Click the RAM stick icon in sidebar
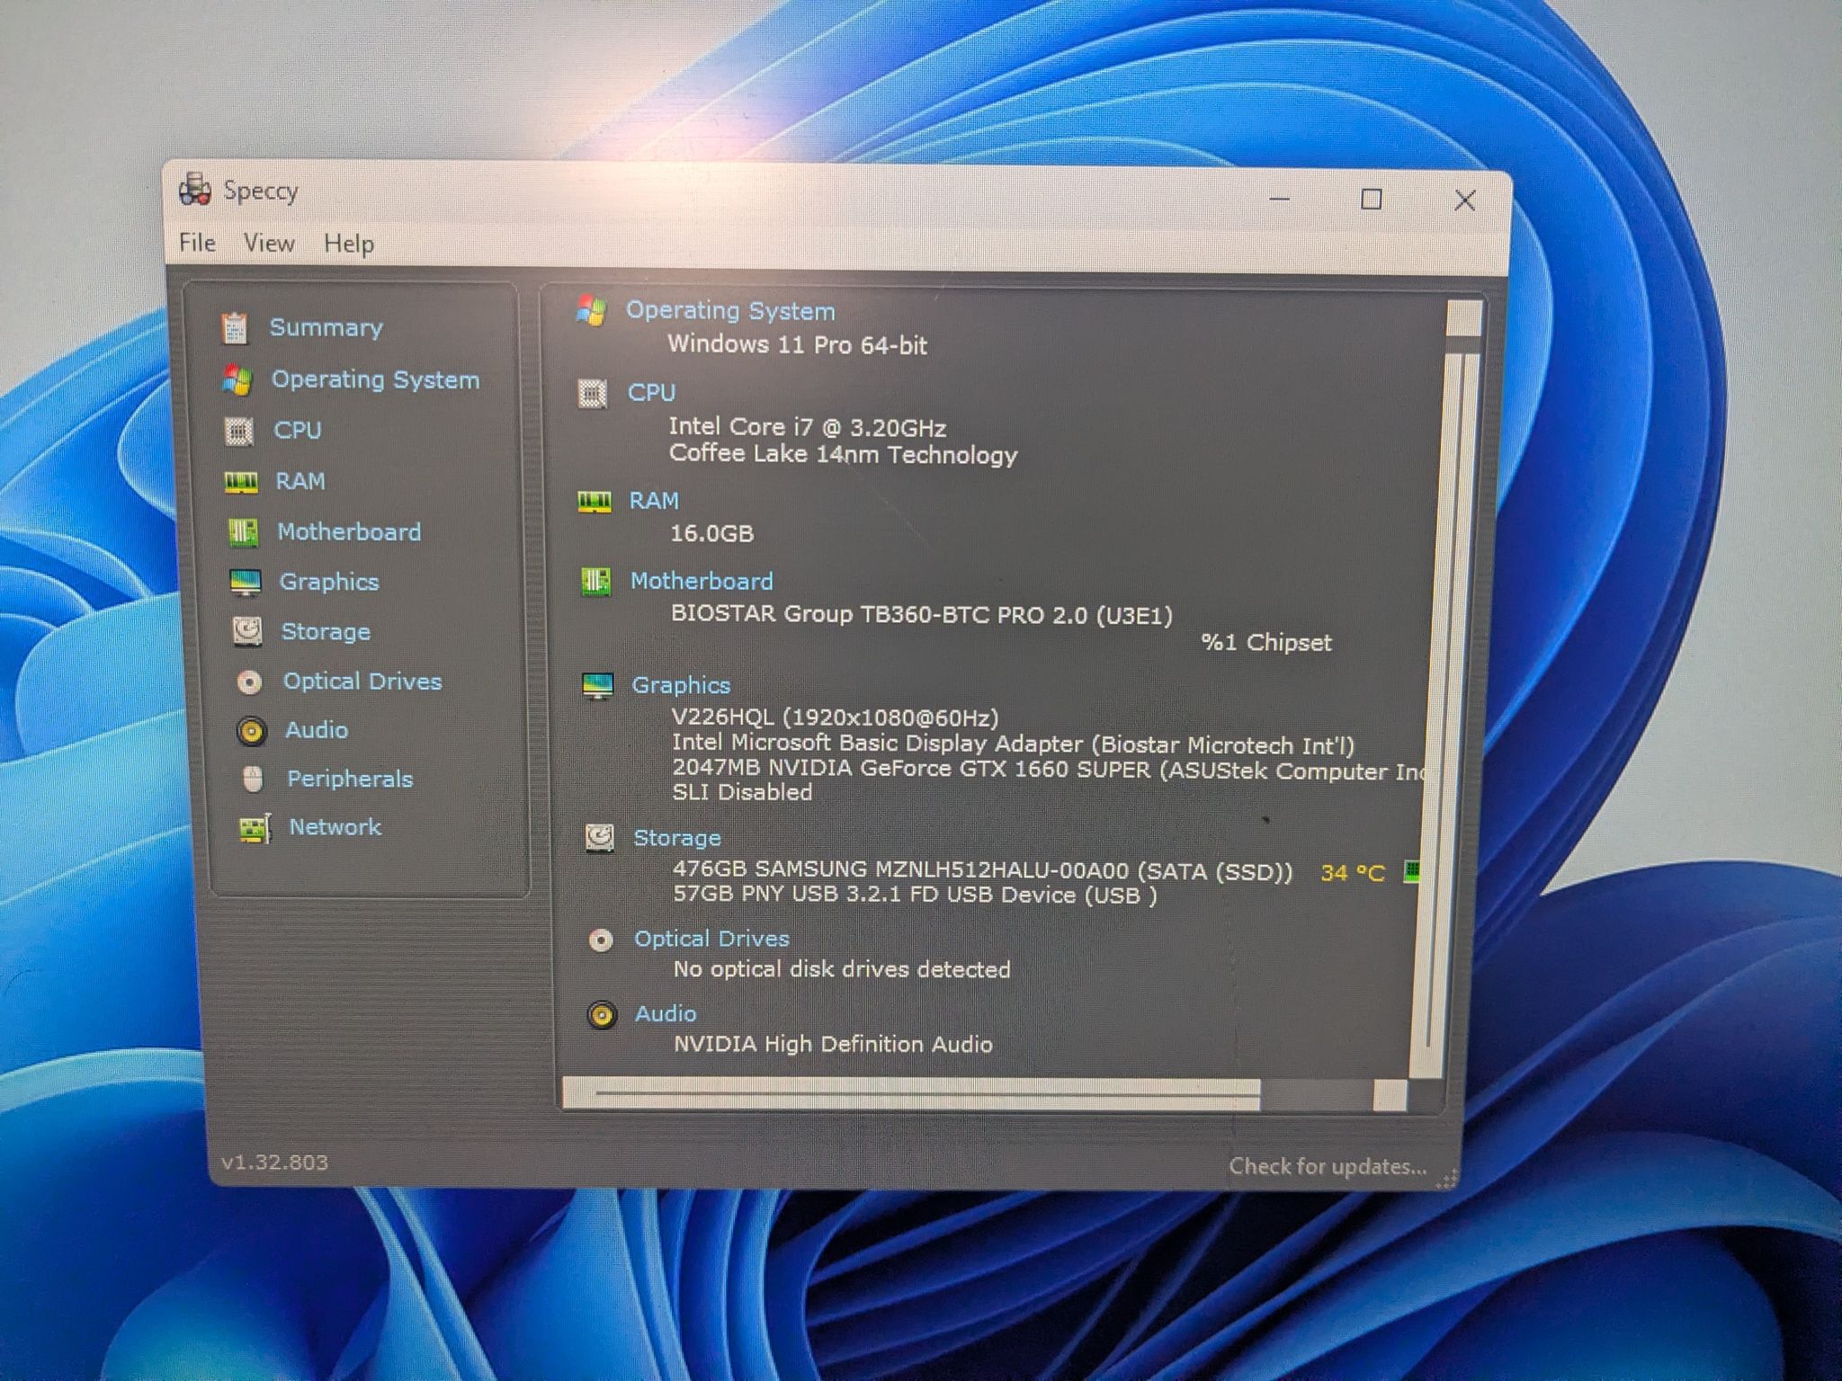The width and height of the screenshot is (1842, 1381). (241, 482)
